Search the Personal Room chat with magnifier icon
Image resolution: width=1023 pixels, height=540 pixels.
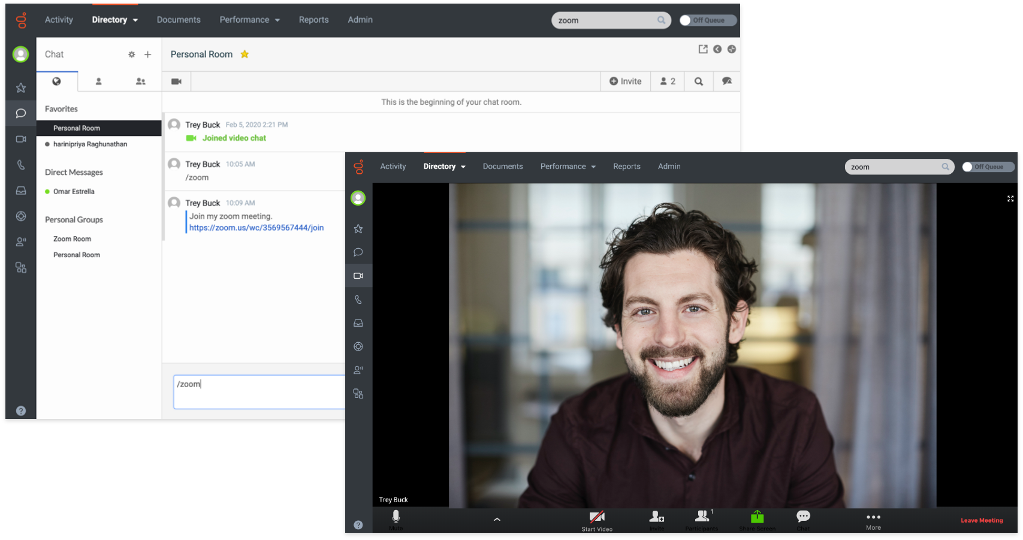point(699,82)
